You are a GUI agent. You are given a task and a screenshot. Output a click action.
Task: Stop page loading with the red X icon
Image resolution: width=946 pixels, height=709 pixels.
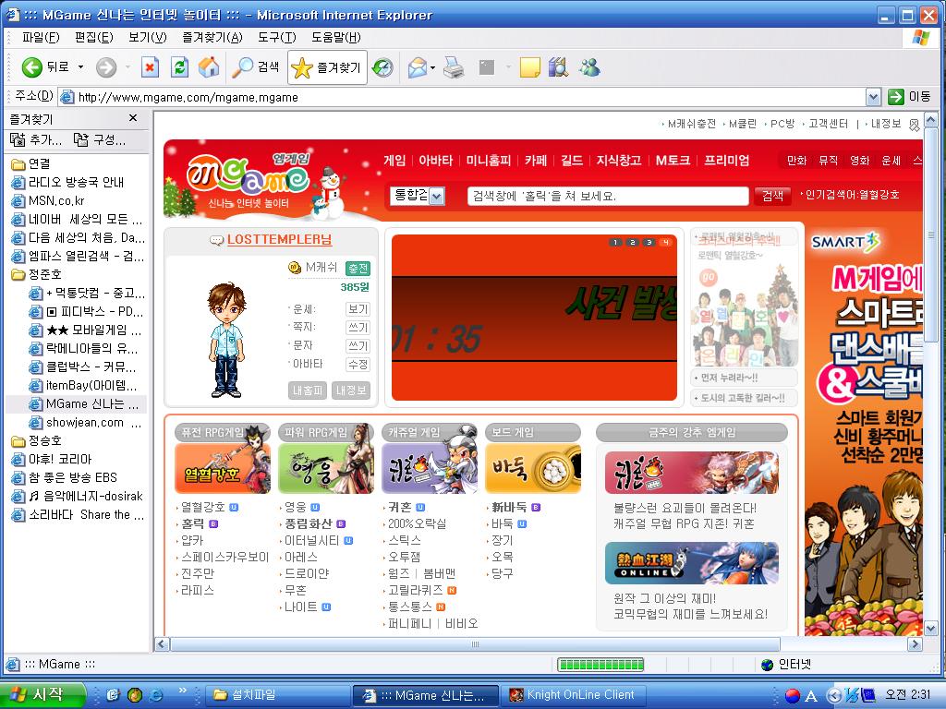150,66
